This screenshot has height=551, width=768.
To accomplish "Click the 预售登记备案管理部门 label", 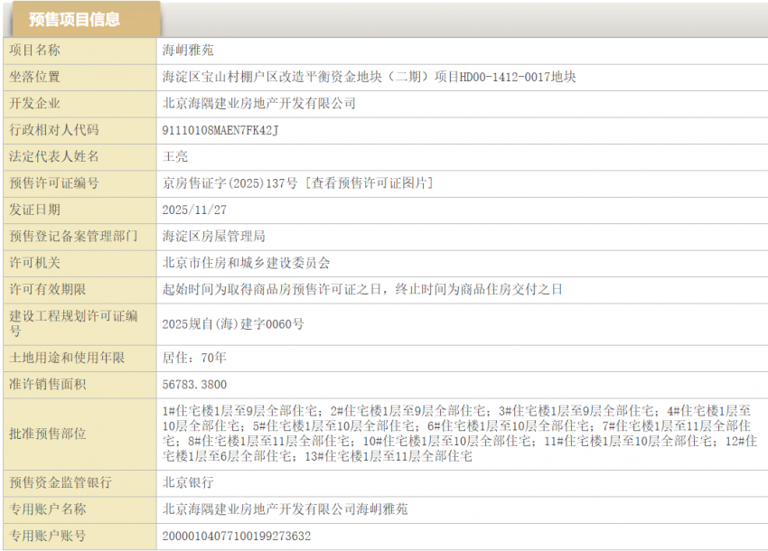I will pos(73,236).
